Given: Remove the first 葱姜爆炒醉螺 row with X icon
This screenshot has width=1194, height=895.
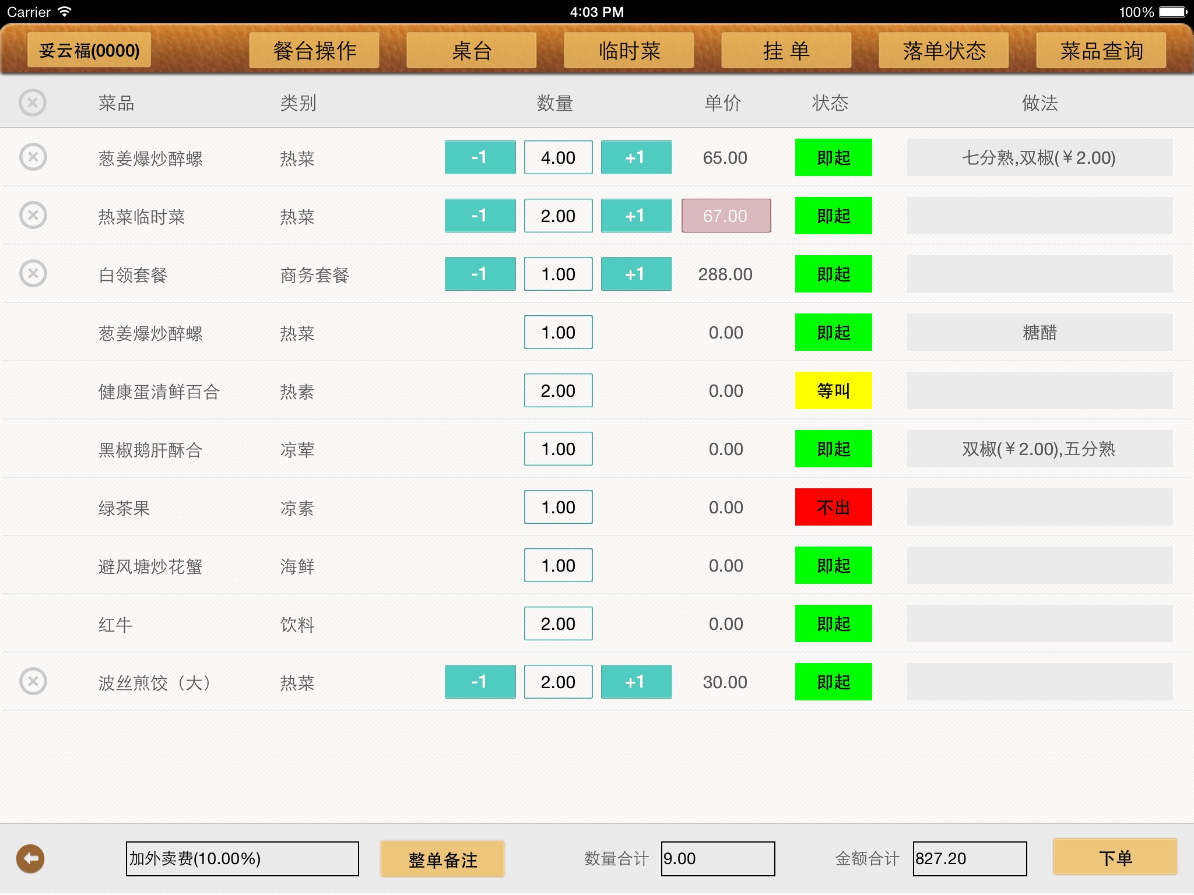Looking at the screenshot, I should click(33, 157).
